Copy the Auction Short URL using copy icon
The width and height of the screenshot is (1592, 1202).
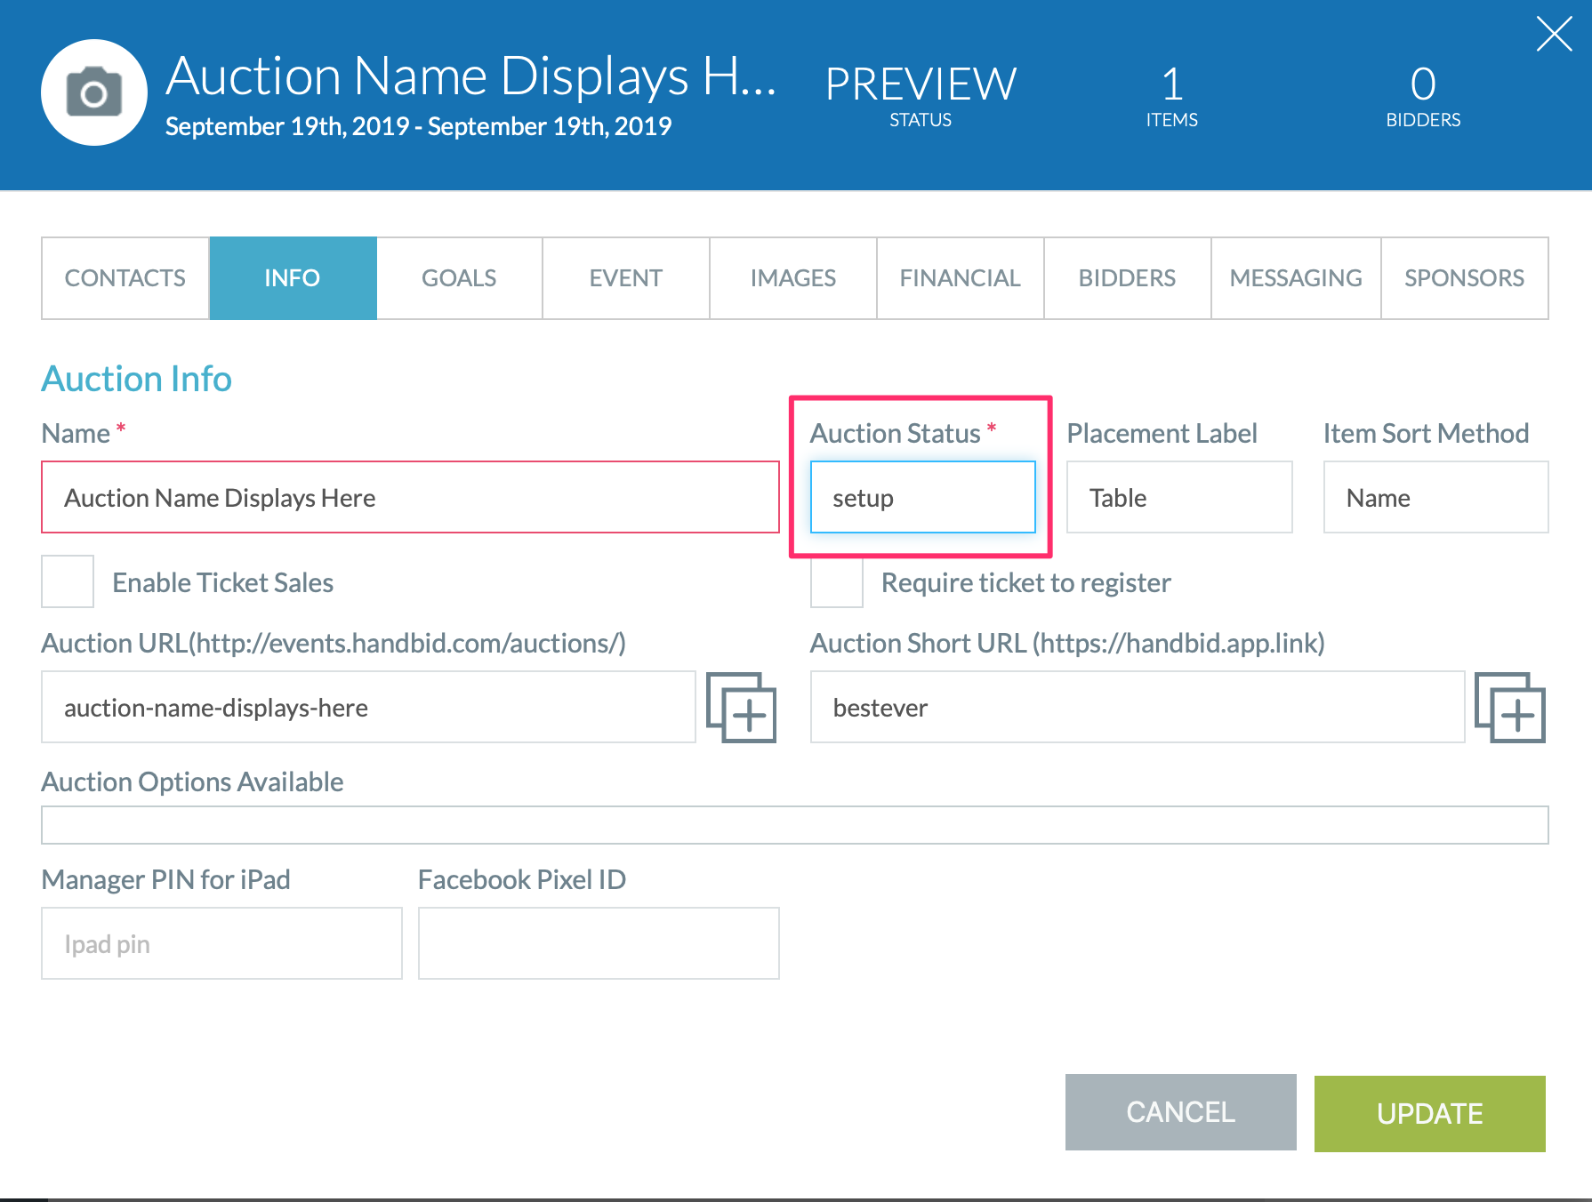click(1511, 708)
